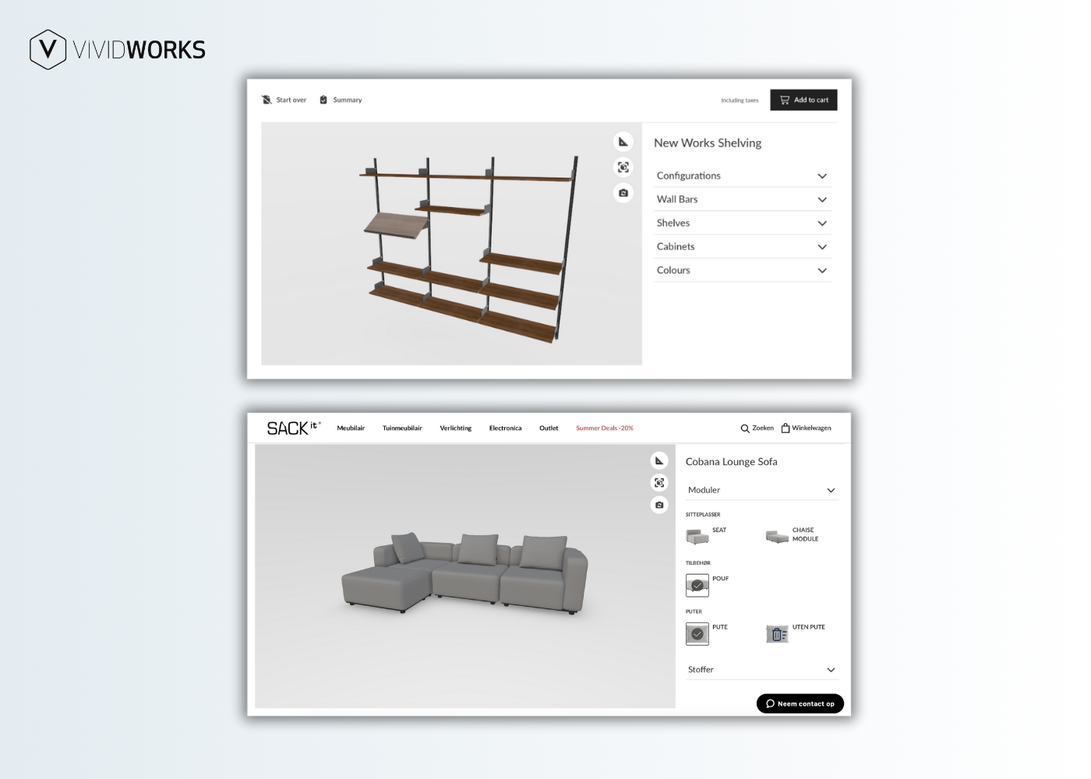Screen dimensions: 1091x779
Task: Expand the Stoffer section
Action: (762, 670)
